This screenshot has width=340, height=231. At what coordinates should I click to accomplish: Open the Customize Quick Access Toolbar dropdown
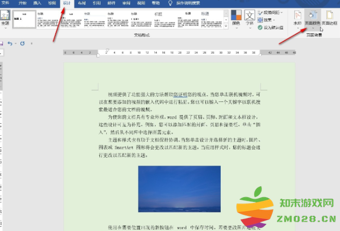(32, 44)
